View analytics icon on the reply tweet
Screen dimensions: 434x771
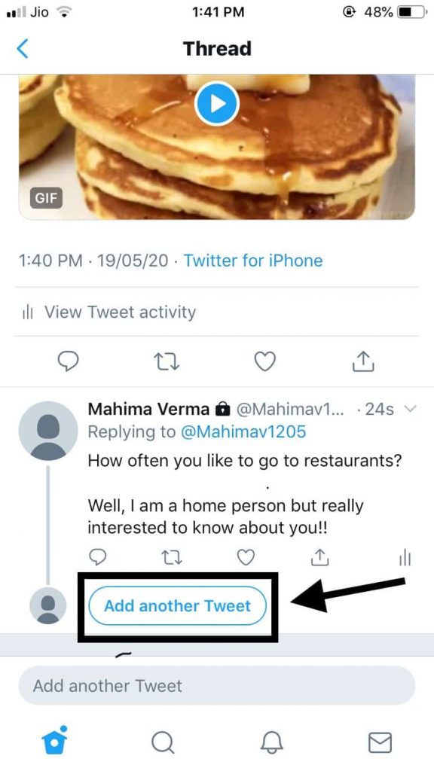pos(405,557)
